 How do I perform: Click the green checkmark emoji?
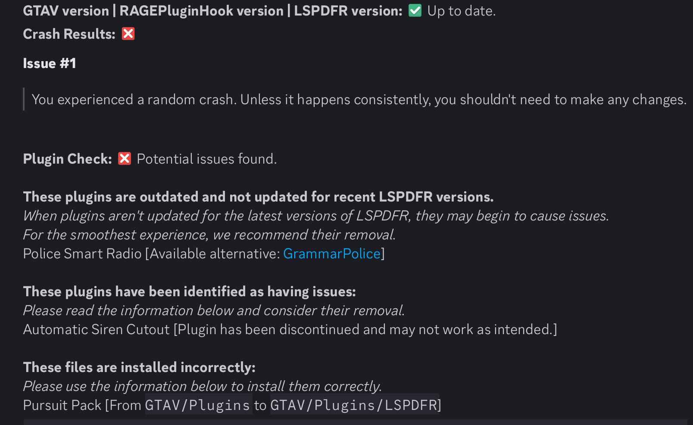click(x=415, y=10)
